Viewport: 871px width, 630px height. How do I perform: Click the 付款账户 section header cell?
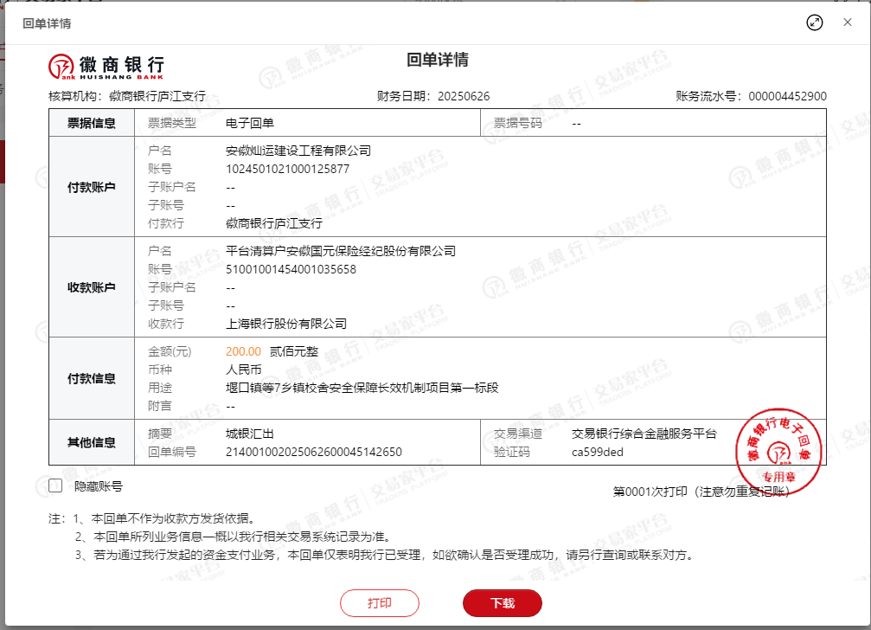tap(92, 187)
